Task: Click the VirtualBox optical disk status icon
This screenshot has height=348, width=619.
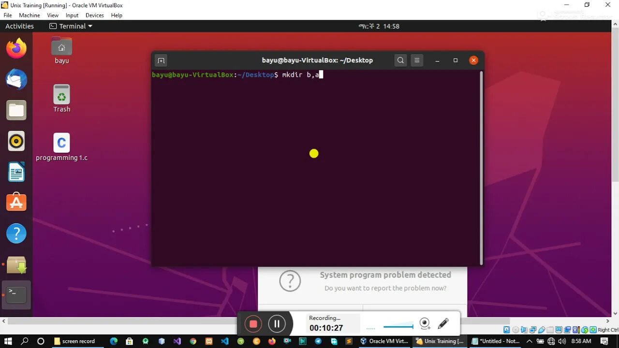Action: 515,330
